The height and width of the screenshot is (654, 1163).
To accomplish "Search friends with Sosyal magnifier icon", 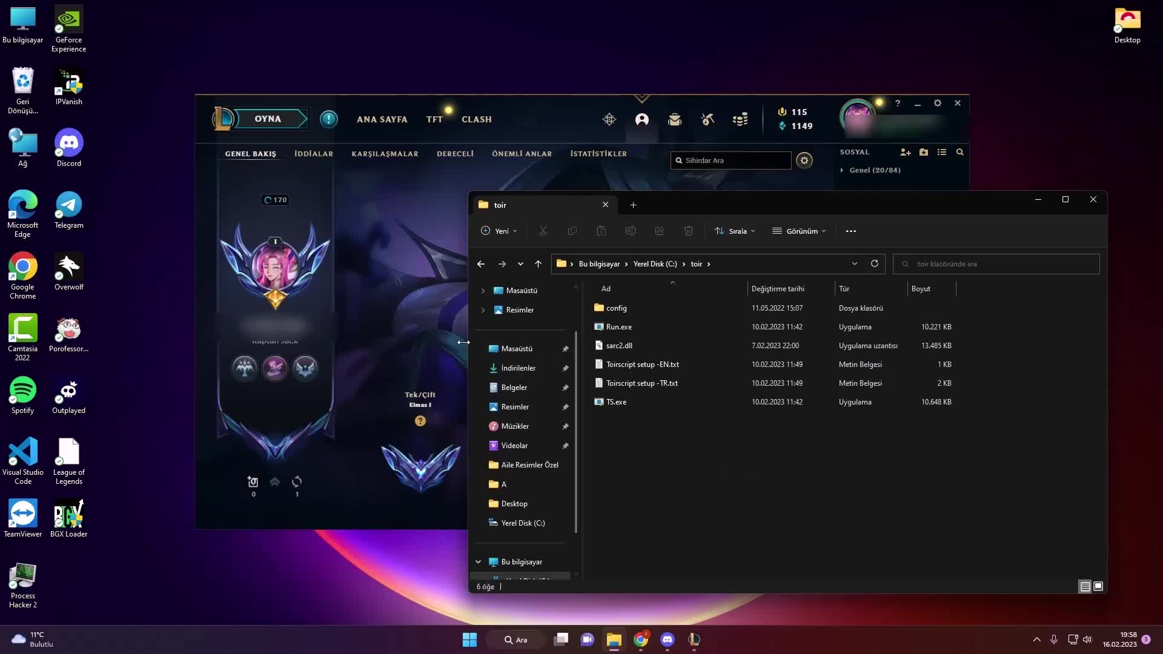I will (960, 152).
